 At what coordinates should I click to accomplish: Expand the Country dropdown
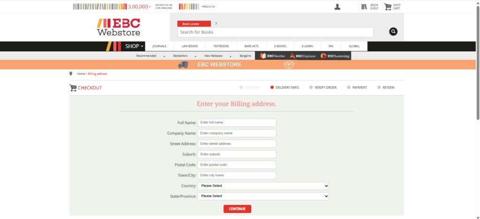point(263,186)
